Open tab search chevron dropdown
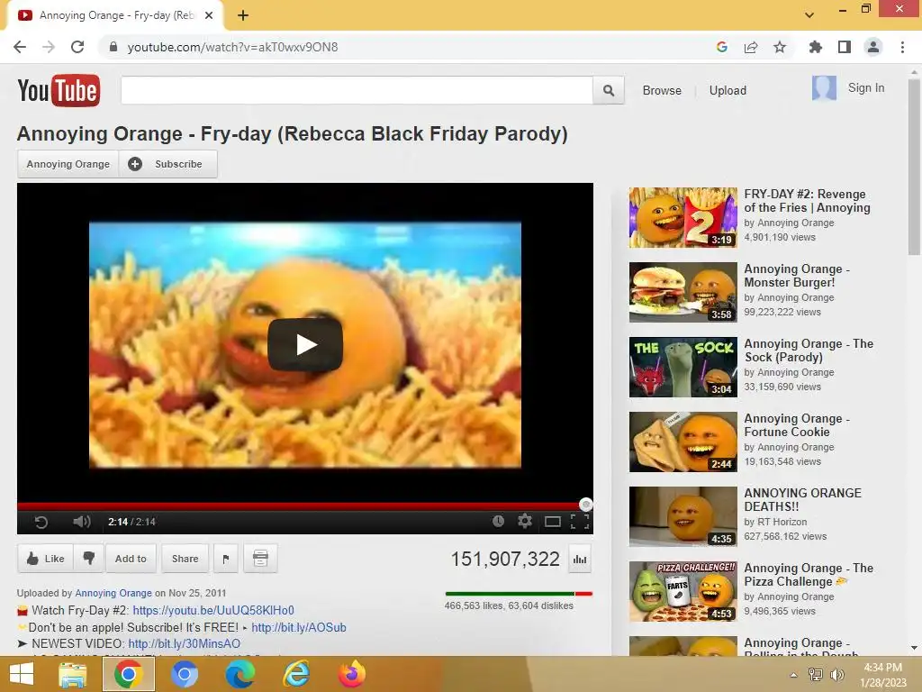The image size is (922, 692). 809,15
